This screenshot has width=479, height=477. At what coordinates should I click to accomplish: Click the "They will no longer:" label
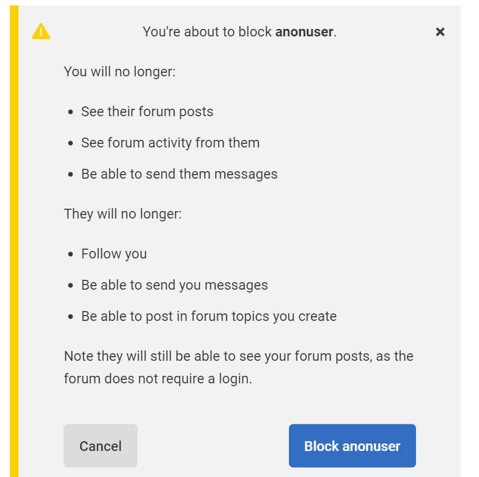click(x=122, y=214)
